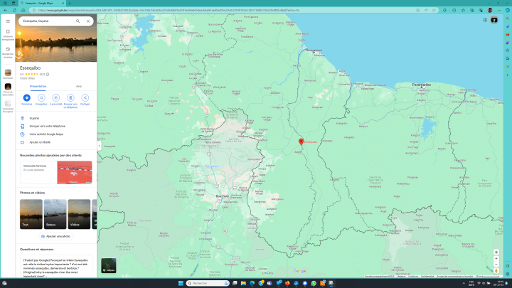The height and width of the screenshot is (288, 512).
Task: Open the red Venezuela hermosa customer photo
Action: 75,172
